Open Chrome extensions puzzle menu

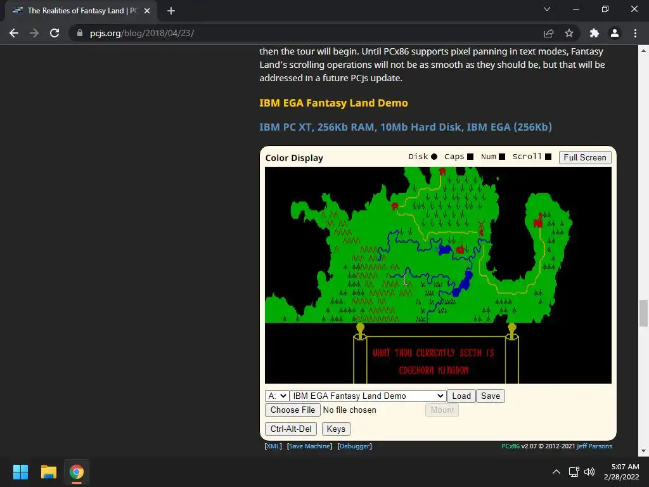(x=594, y=33)
